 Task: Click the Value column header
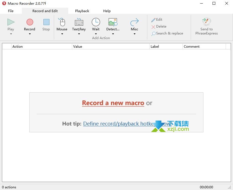111,47
